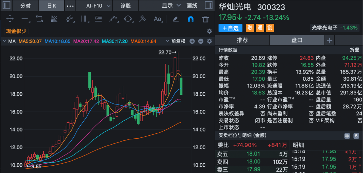This screenshot has height=173, width=363.
Task: Click the 换手 13.92% value
Action: 305,72
